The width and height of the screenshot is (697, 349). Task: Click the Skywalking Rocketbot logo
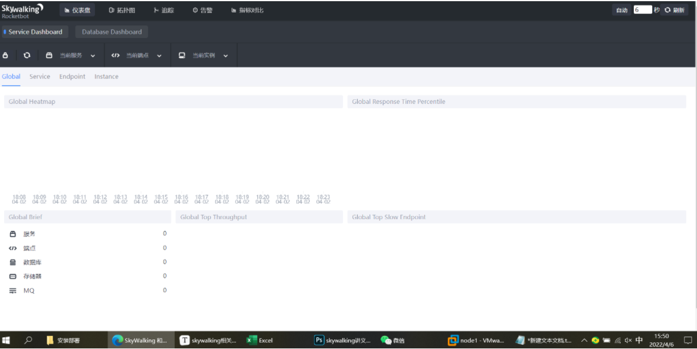tap(22, 11)
